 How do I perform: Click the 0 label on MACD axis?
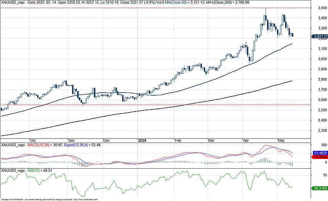coord(326,162)
